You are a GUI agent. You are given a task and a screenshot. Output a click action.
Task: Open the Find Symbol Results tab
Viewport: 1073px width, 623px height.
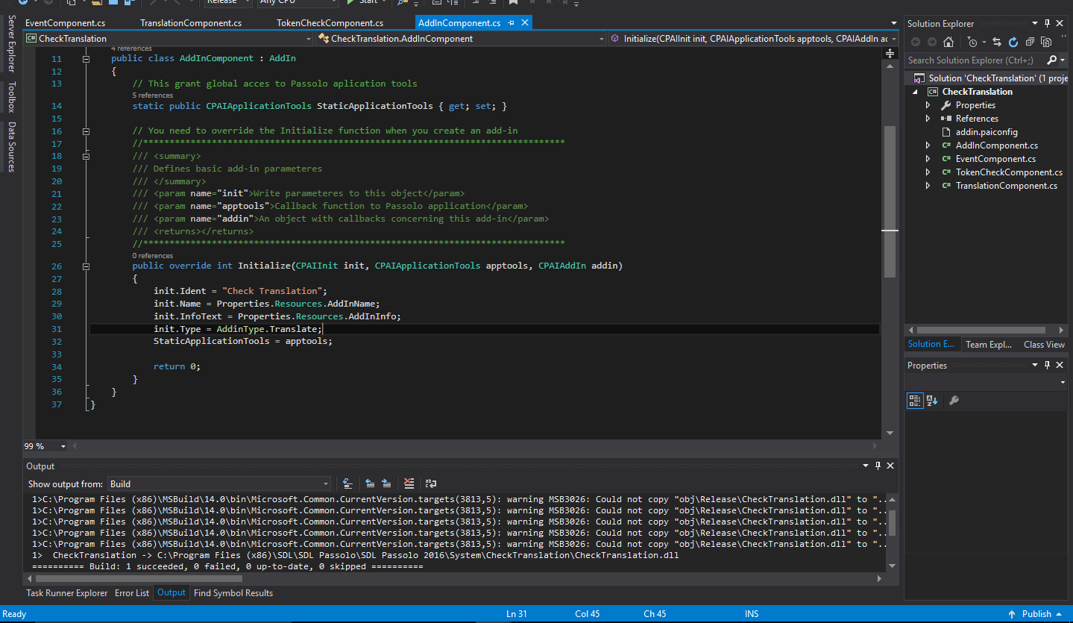point(233,593)
